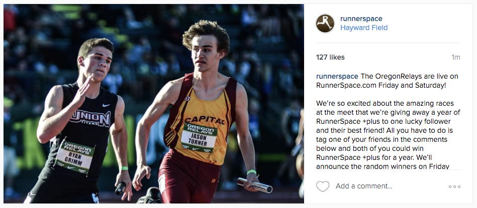Open the Hayward Field location link
The height and width of the screenshot is (208, 477).
pyautogui.click(x=364, y=28)
